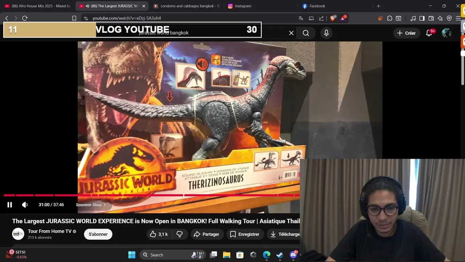
Task: Switch to condoms and cabbages bangkok tab
Action: pyautogui.click(x=187, y=6)
